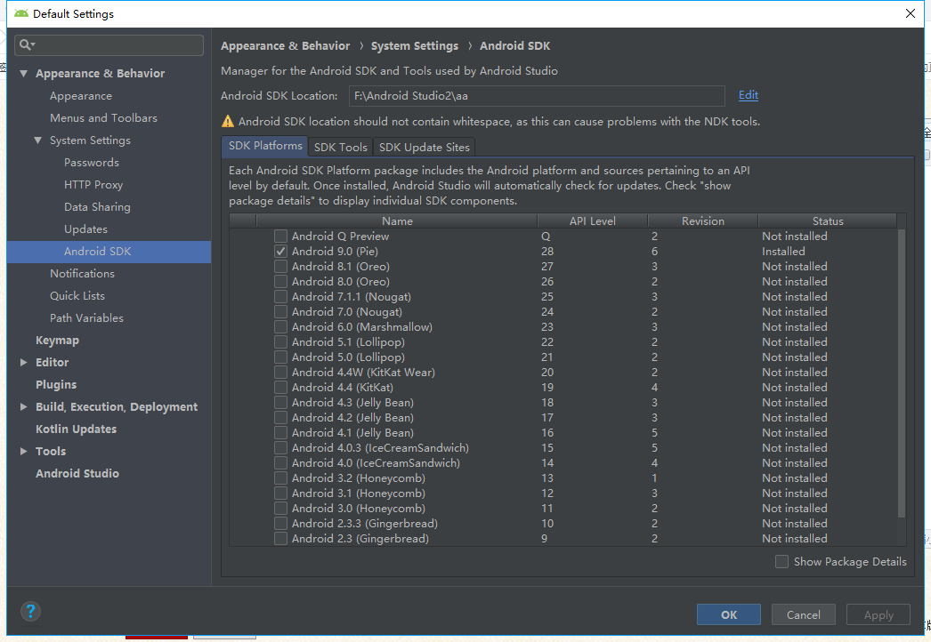Viewport: 931px width, 642px height.
Task: Expand the Editor section
Action: tap(24, 363)
